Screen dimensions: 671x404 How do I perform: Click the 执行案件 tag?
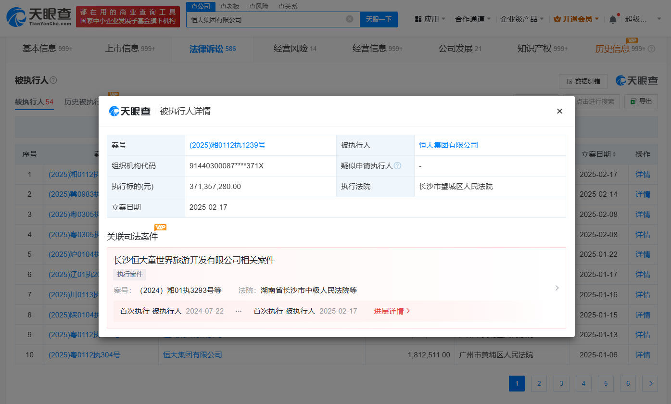130,275
